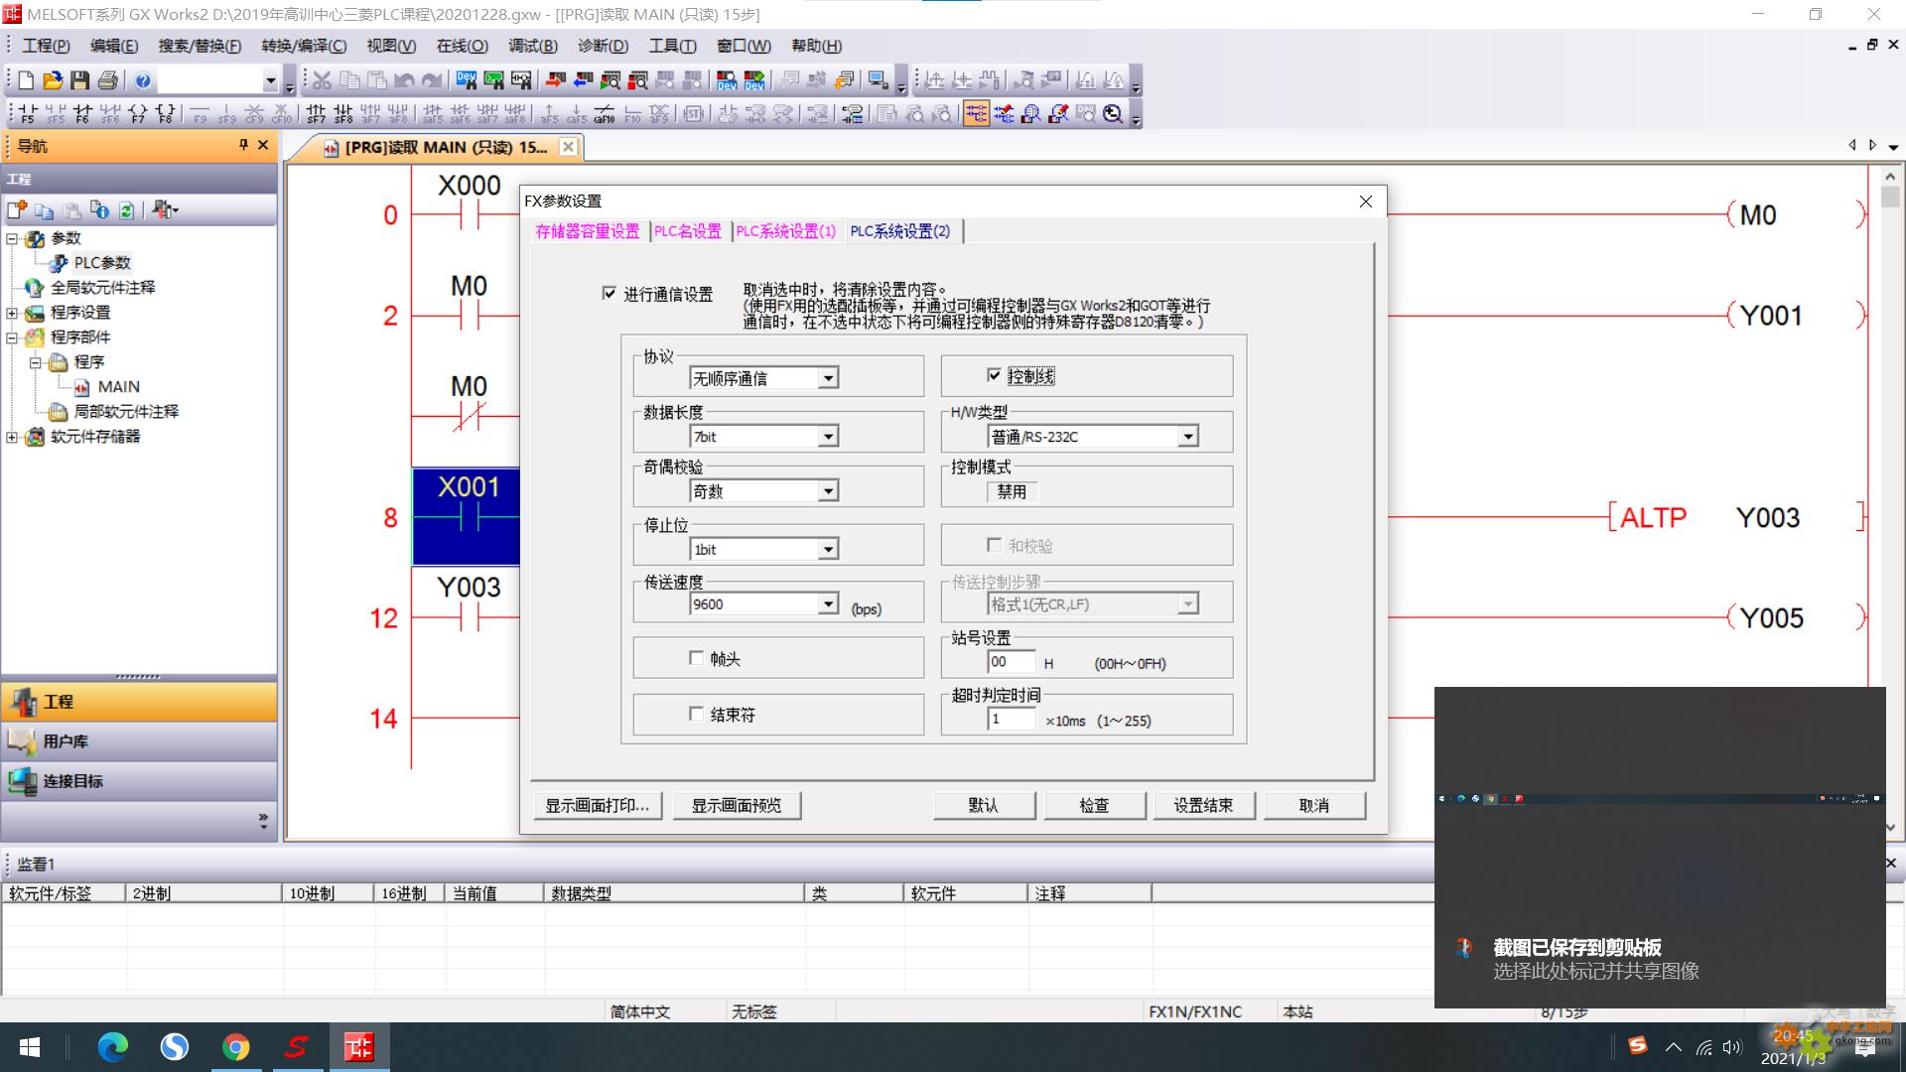Insert open contact F5 icon
This screenshot has height=1072, width=1906.
coord(28,114)
